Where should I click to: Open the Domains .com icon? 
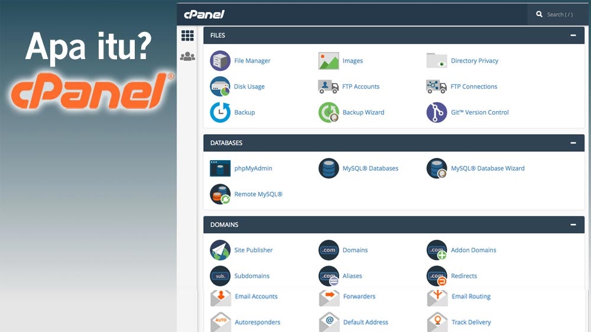(x=329, y=250)
